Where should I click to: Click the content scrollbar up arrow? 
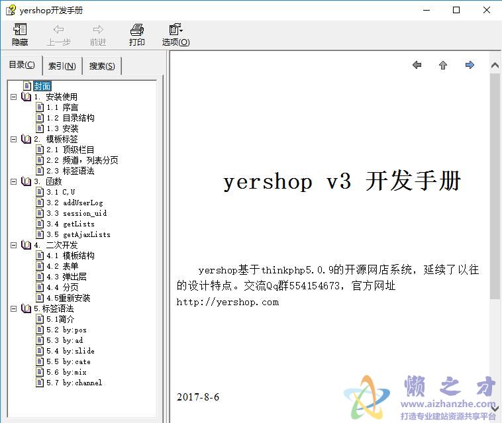(x=495, y=66)
